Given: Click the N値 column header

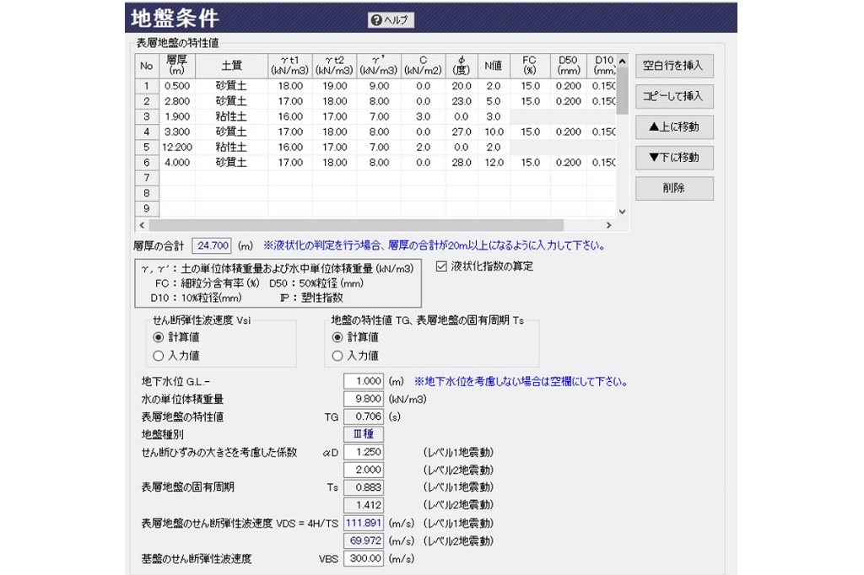Looking at the screenshot, I should click(494, 66).
